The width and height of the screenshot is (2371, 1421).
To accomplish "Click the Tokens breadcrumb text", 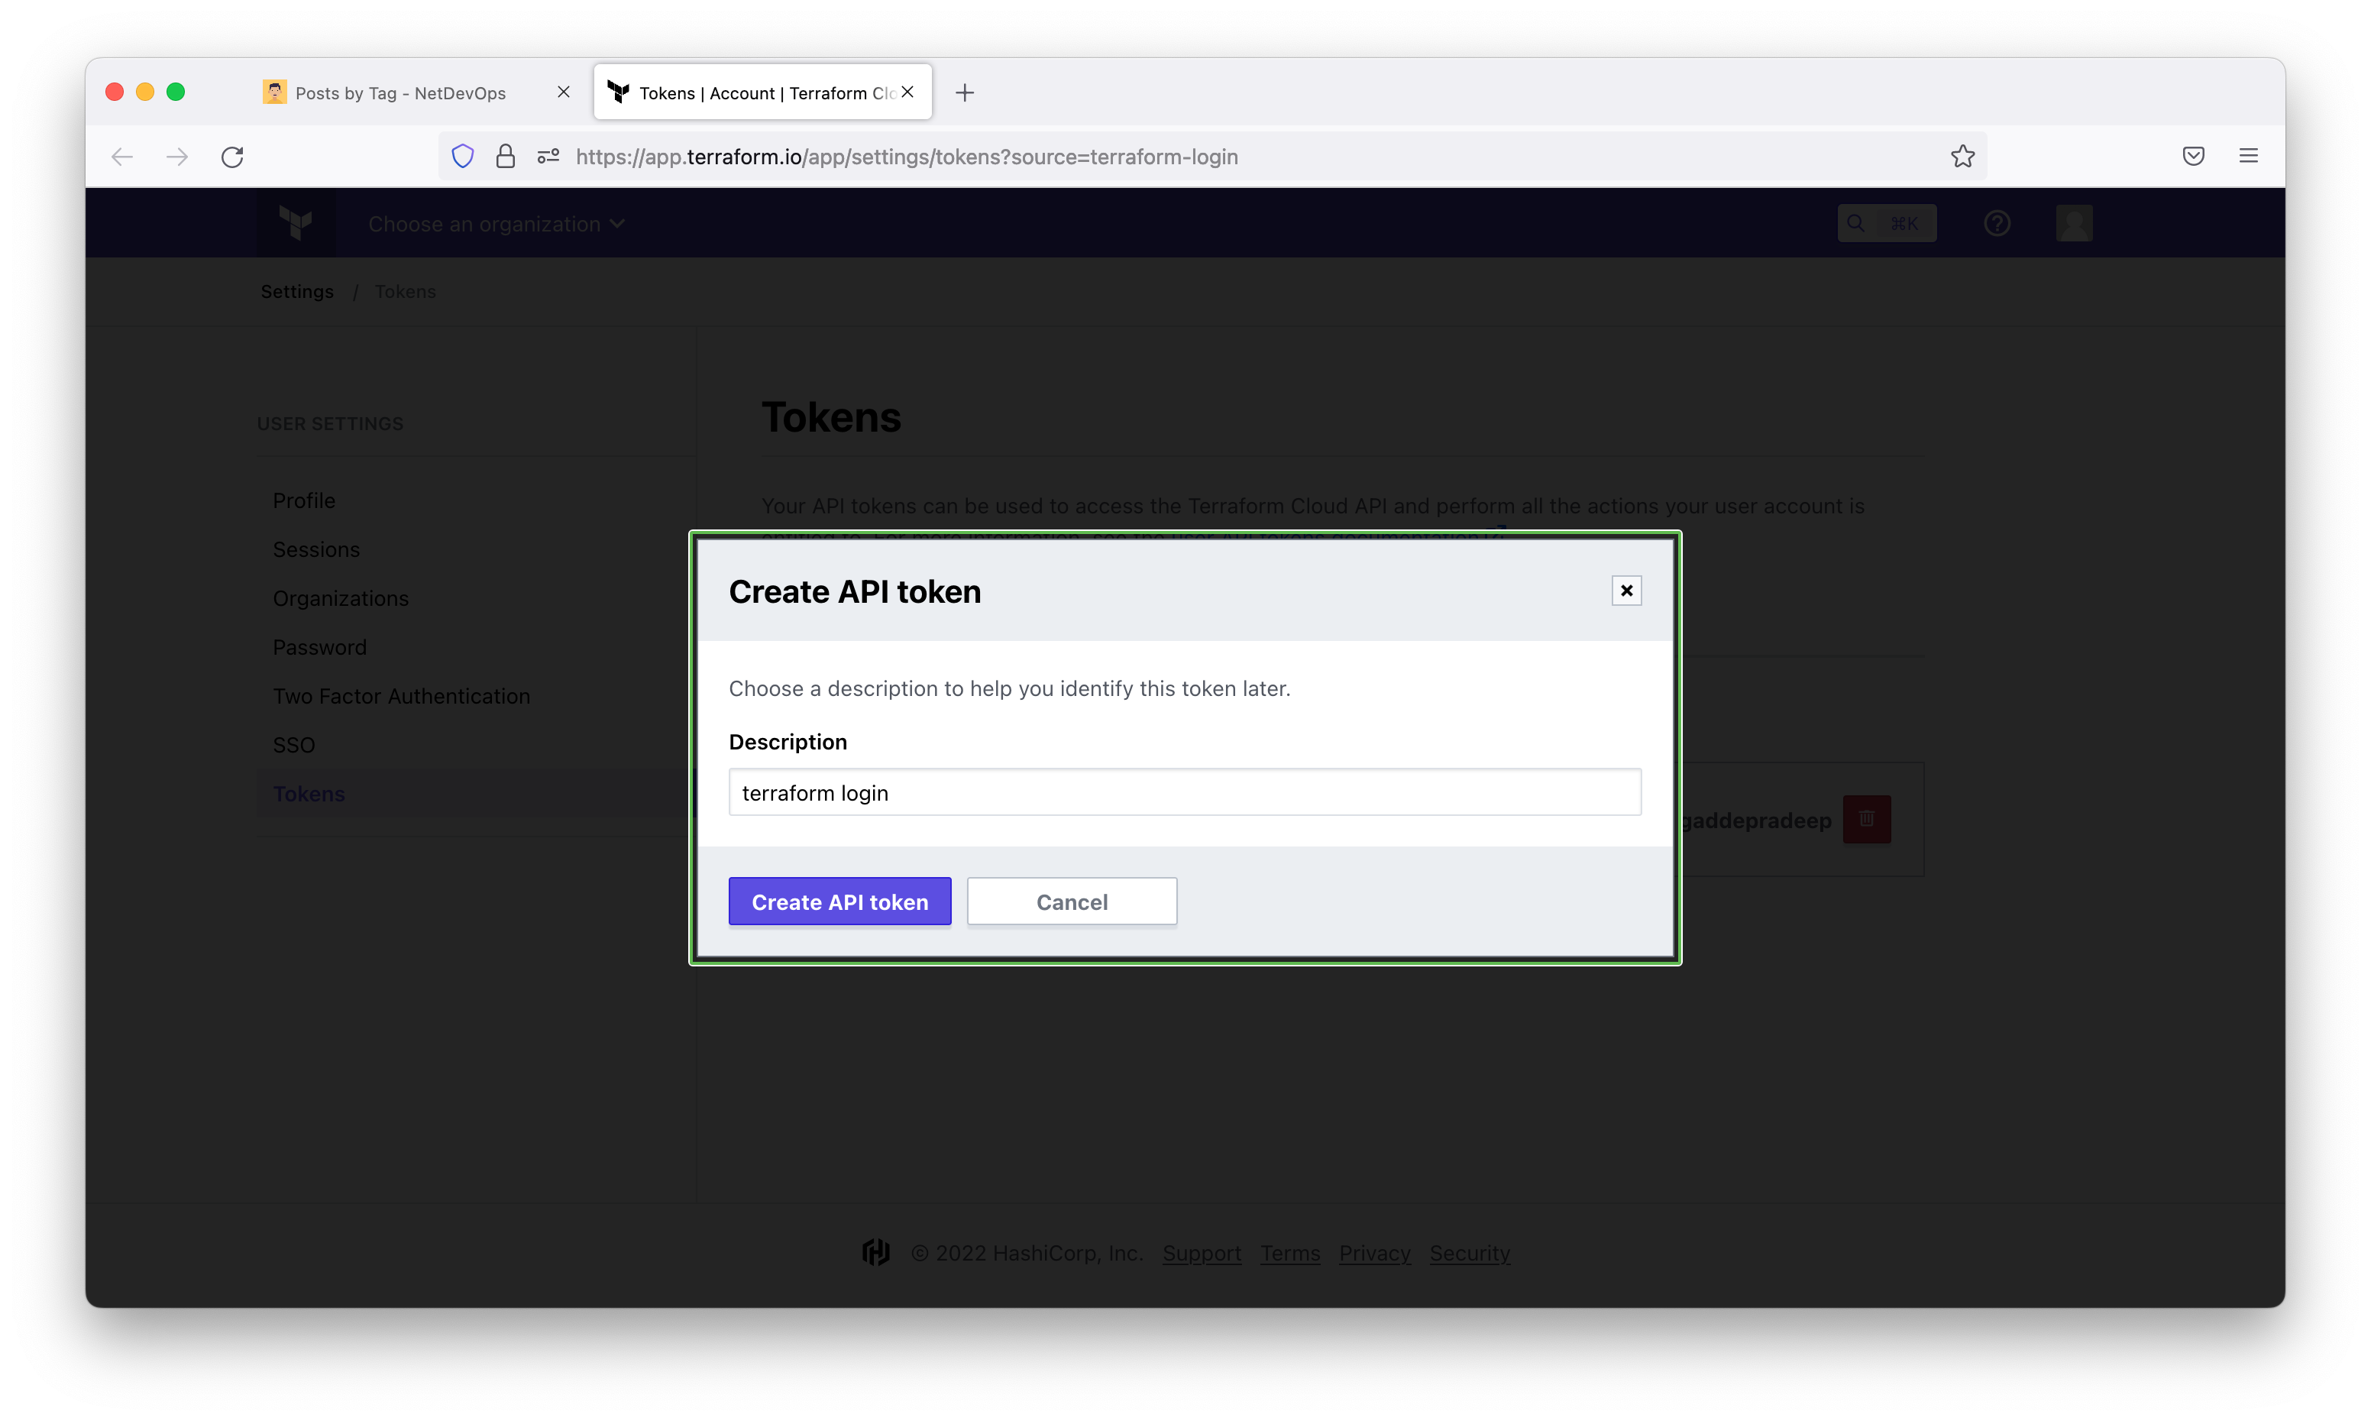I will [x=405, y=291].
